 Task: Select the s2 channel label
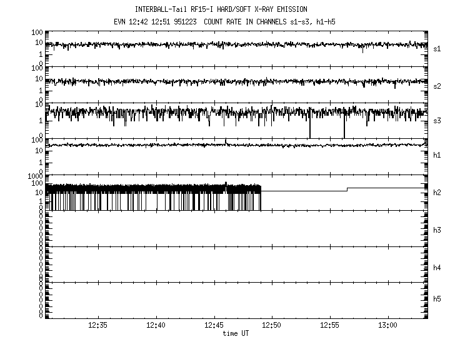point(437,84)
